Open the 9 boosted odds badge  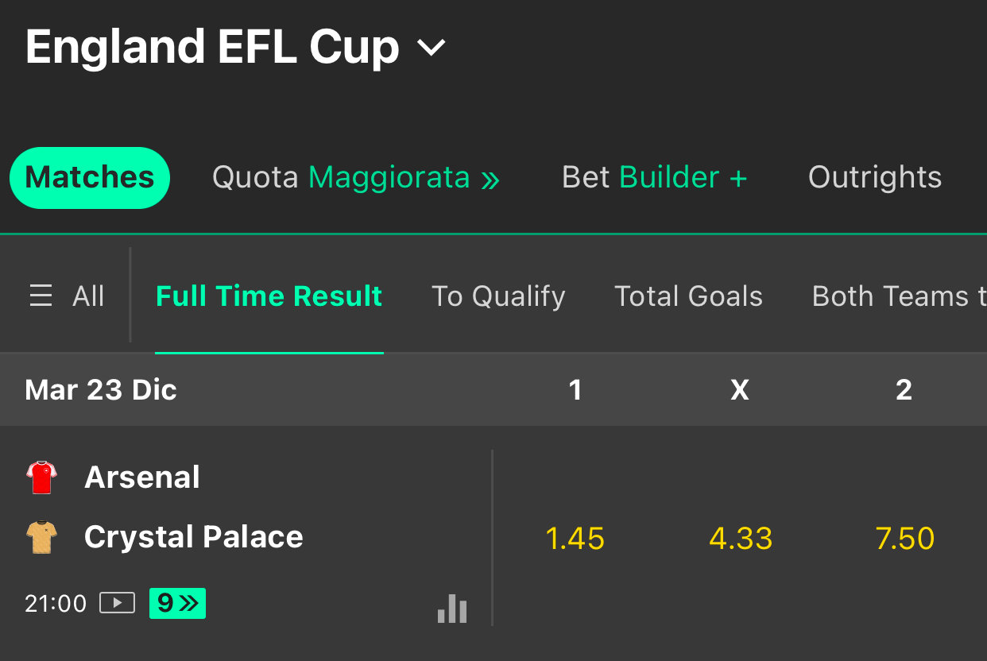point(177,604)
